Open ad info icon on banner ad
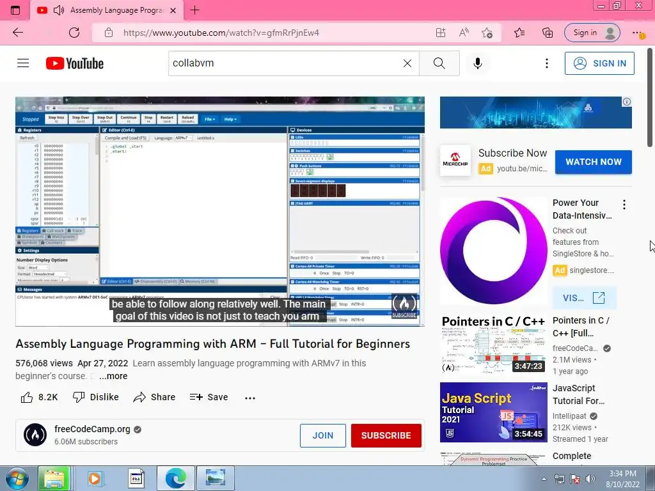The height and width of the screenshot is (491, 655). point(627,102)
